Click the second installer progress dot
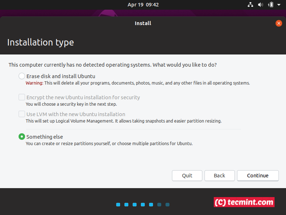Viewport: 286px width, 215px height. pos(127,205)
